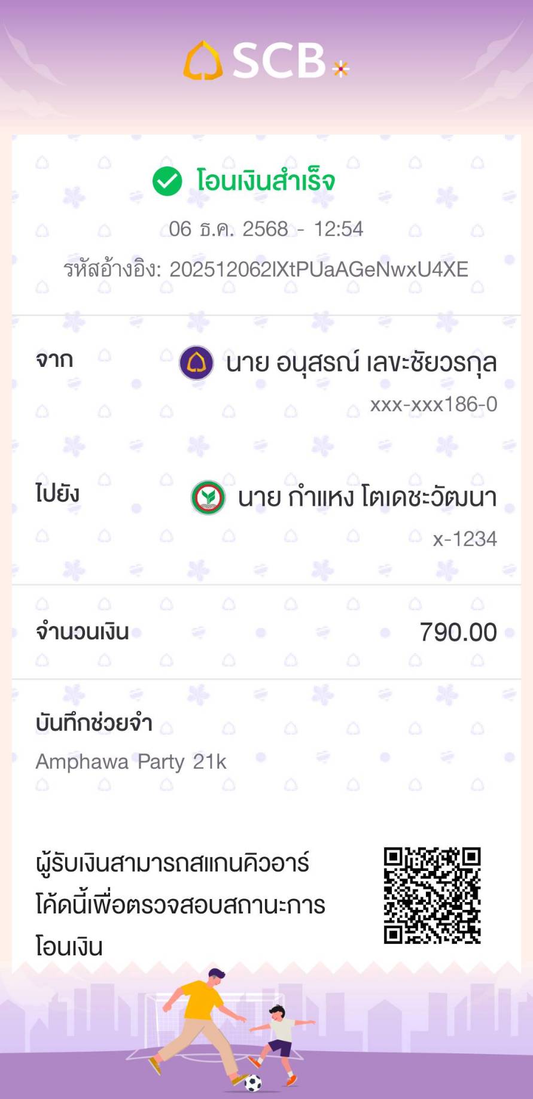The height and width of the screenshot is (1099, 533).
Task: Tap the recipient name กำแหง โตเดชะวัฒนา
Action: click(x=367, y=497)
